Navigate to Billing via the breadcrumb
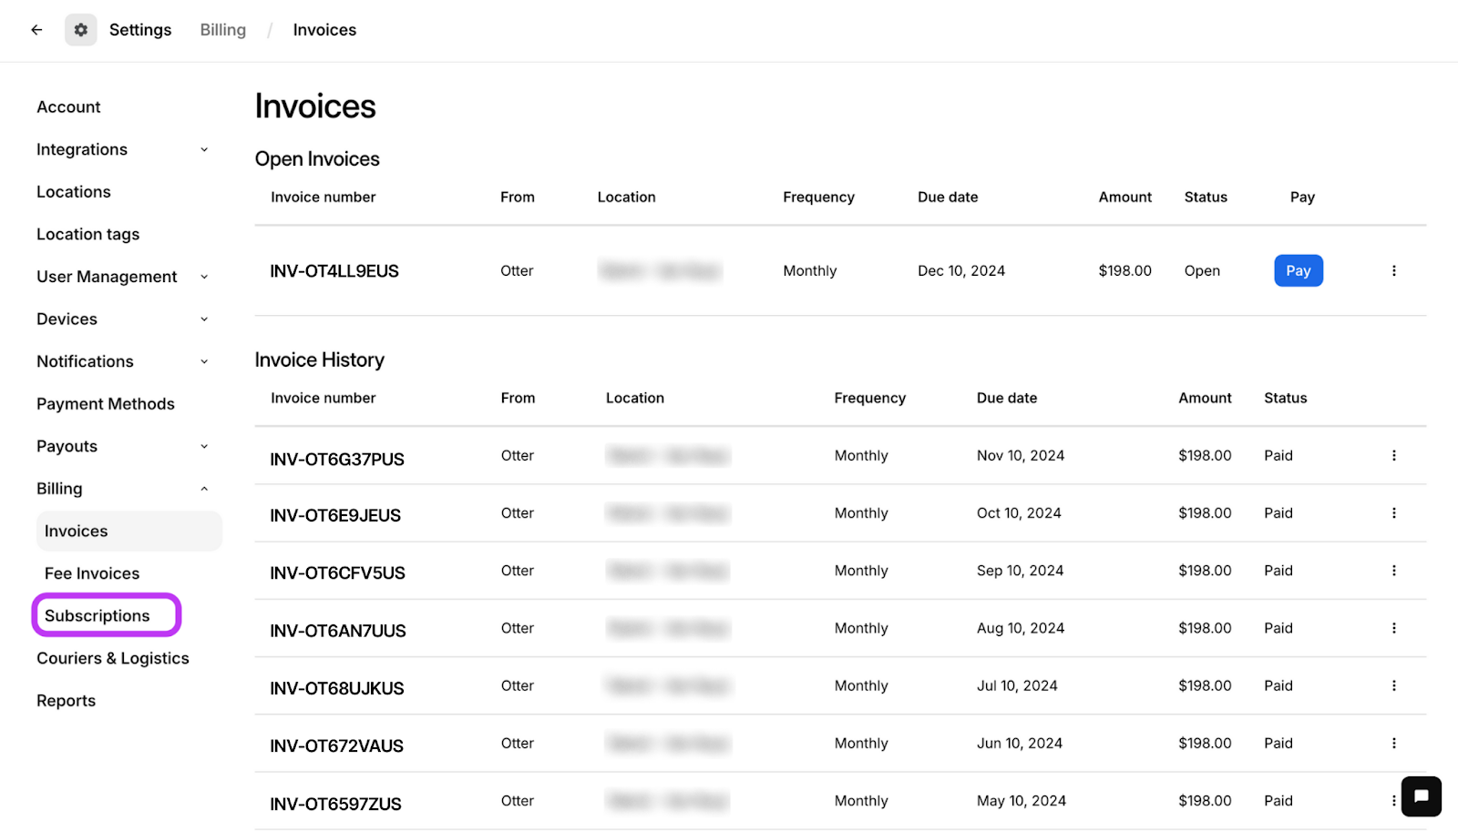Screen dimensions: 1458x831 222,29
